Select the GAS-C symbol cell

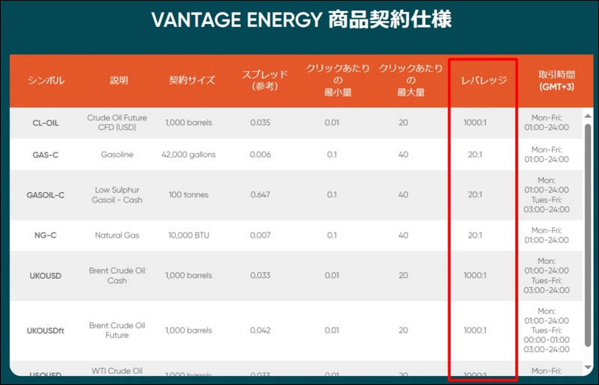coord(46,155)
